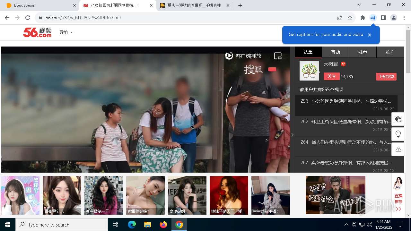Open the 百变伊宝儿 streamer thumbnail
The image size is (411, 231).
pos(62,195)
